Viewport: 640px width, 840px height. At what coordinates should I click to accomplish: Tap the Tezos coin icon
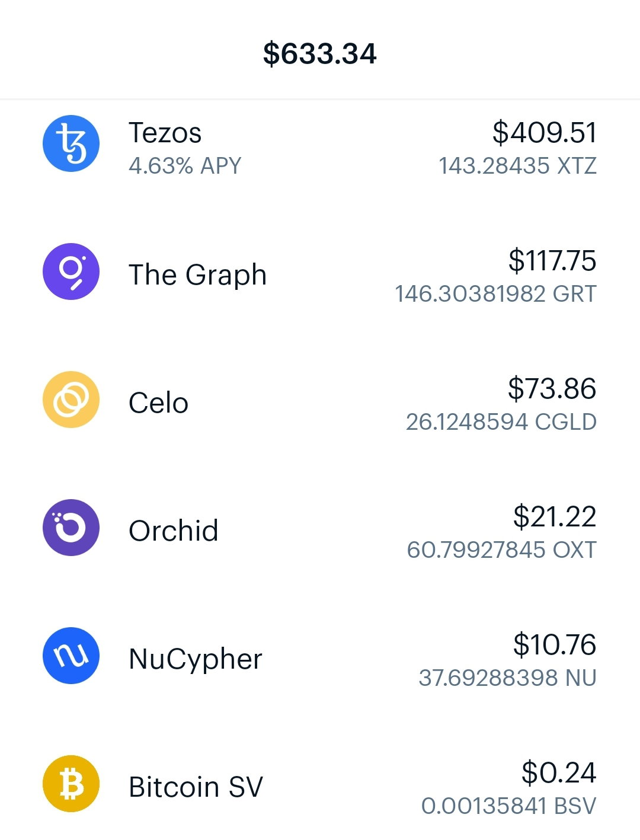click(71, 143)
